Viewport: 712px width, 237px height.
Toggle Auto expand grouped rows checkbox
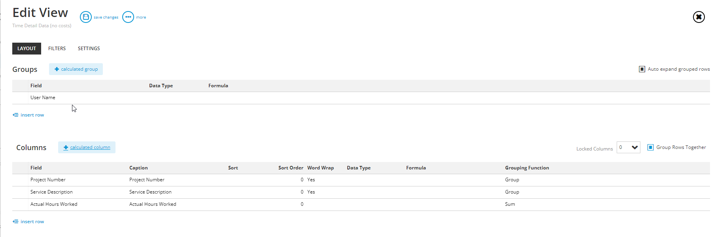point(642,69)
